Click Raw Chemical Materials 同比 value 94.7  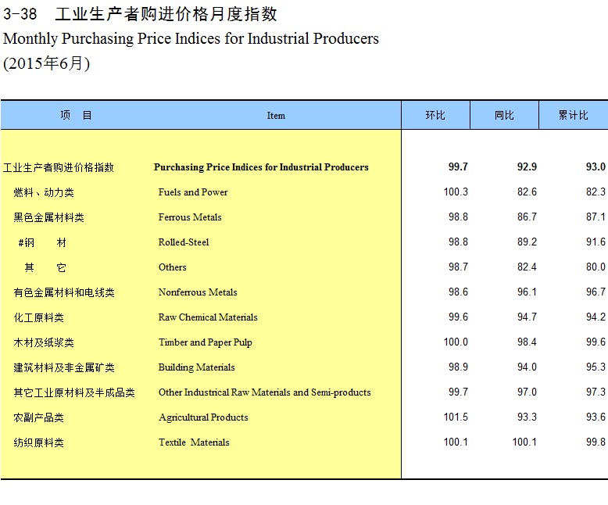click(527, 317)
